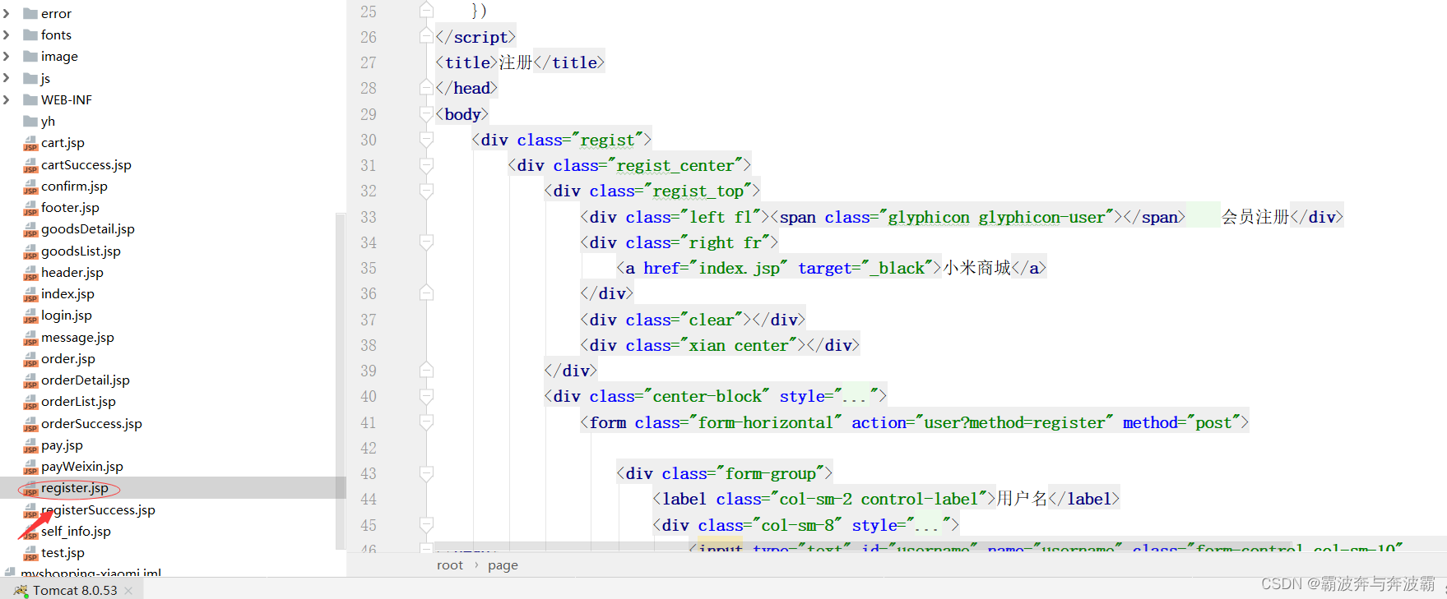Click 会员注册 text on line 33
This screenshot has height=599, width=1447.
(x=1255, y=217)
